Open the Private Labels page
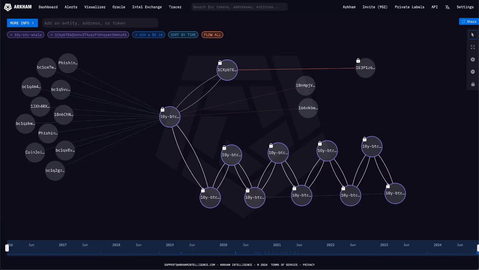 pos(410,7)
